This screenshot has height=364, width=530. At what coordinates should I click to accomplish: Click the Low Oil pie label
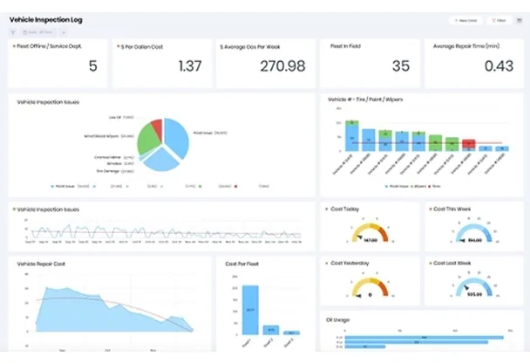point(121,117)
